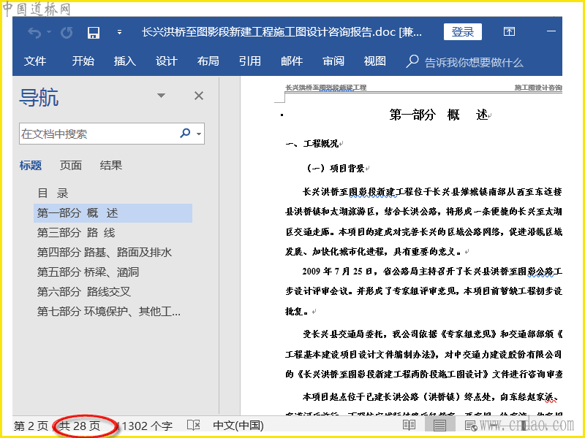The image size is (585, 438).
Task: Jump to heading 第四部分 路基、路面及排水
Action: 105,253
